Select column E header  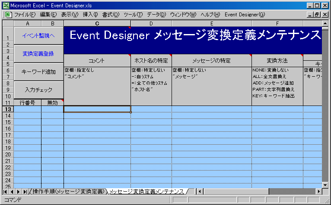tap(212, 23)
